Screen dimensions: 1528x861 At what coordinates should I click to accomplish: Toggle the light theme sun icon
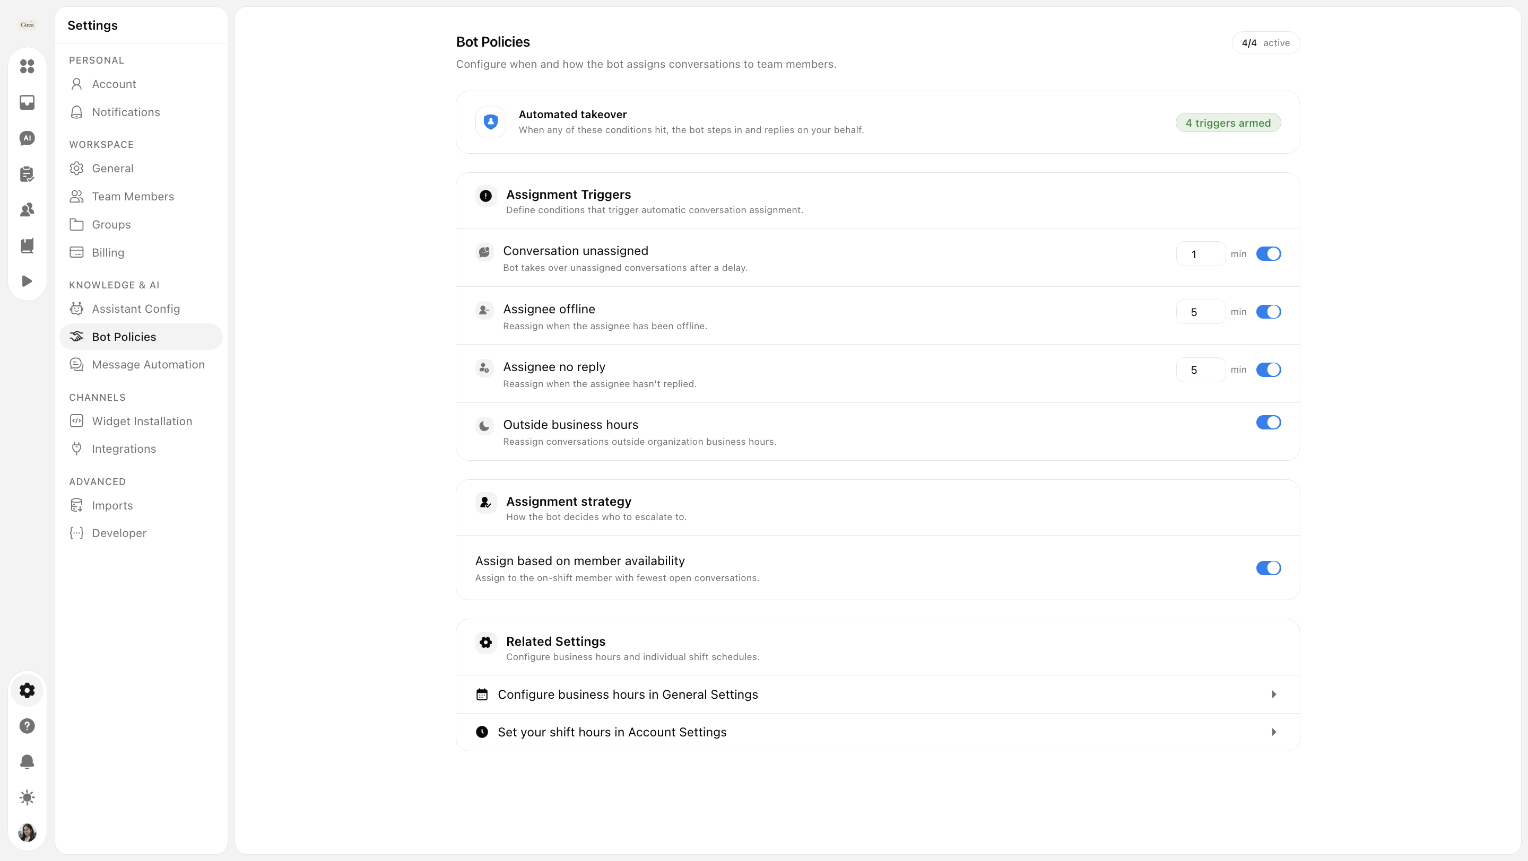(x=27, y=797)
